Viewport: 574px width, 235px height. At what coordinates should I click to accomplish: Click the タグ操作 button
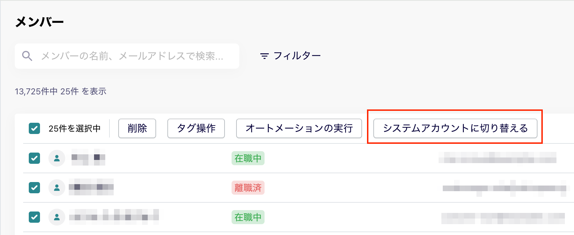point(196,129)
